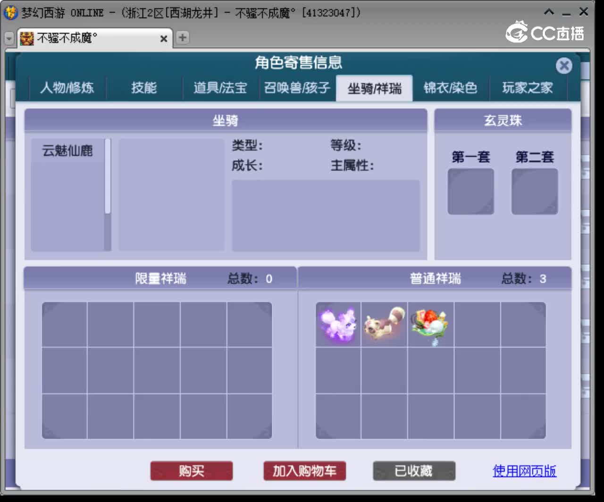604x502 pixels.
Task: Click the mount preview image area
Action: pyautogui.click(x=172, y=194)
